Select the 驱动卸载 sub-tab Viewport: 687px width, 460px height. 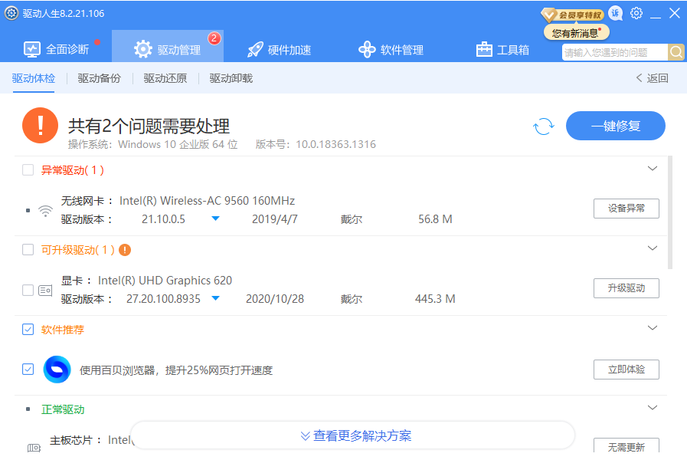[231, 78]
